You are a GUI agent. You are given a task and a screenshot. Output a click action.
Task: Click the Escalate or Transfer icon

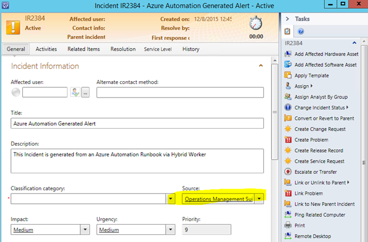(288, 172)
